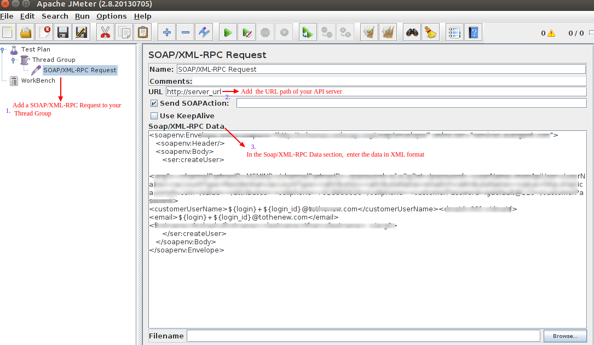Click the Toggle enable/disable toolbar icon

(204, 33)
